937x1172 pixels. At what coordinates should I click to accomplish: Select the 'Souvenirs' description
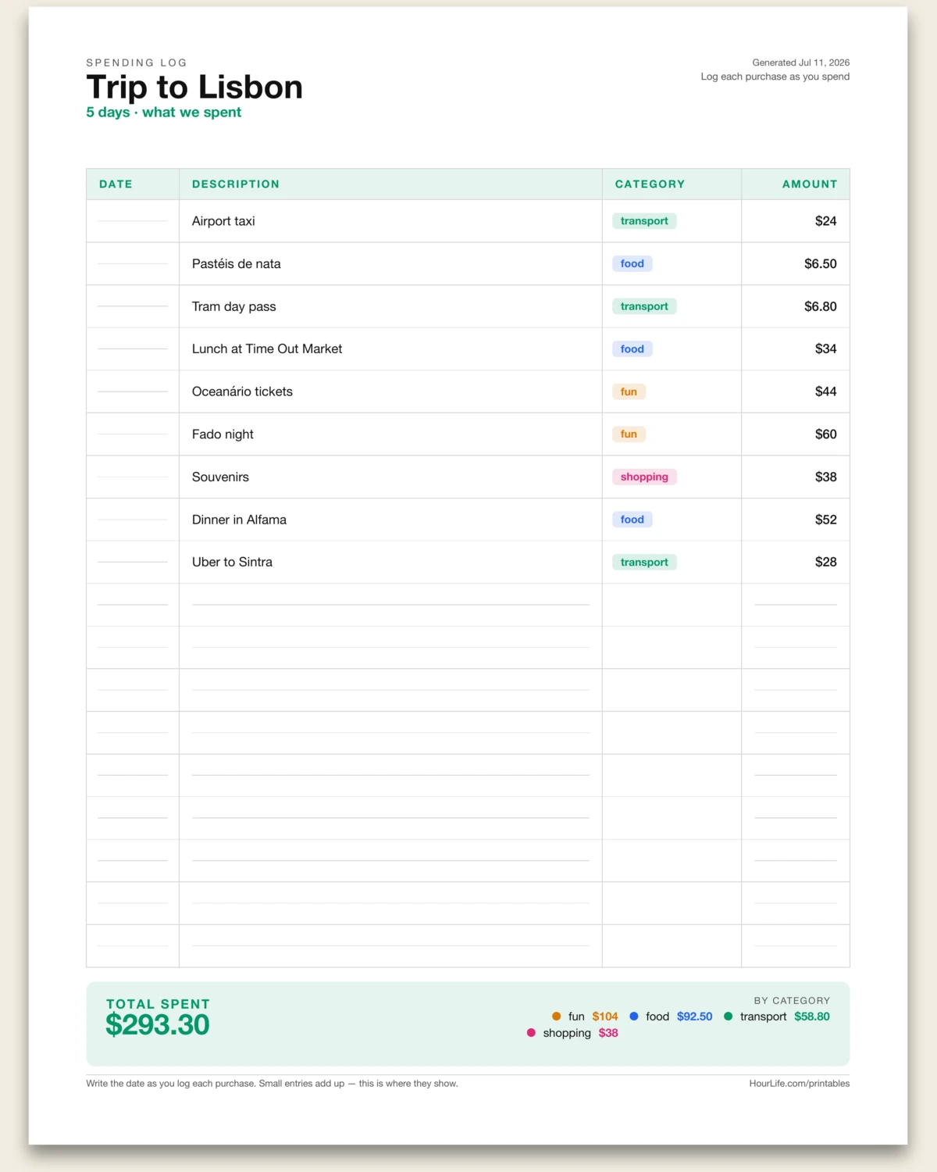coord(220,477)
